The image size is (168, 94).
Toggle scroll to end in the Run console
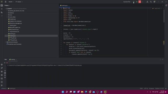5,73
